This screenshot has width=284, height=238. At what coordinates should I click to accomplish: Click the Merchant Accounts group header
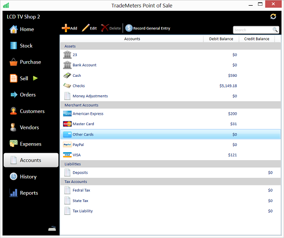[x=170, y=105]
